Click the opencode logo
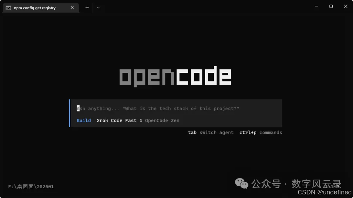Viewport: 353px width, 198px height. coord(175,76)
